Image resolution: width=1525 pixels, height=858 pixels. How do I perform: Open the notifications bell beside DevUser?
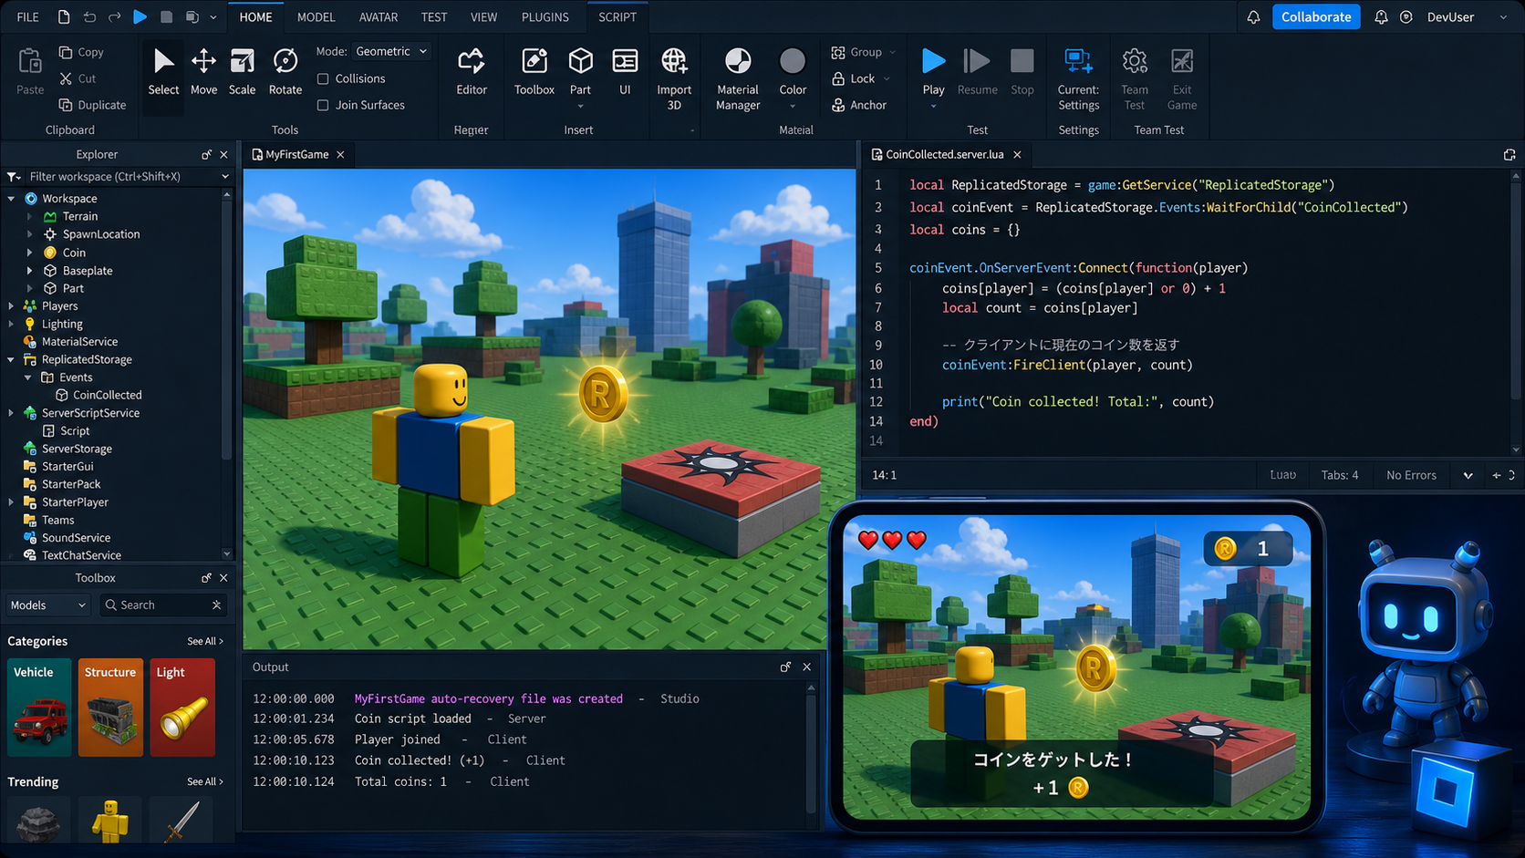click(1381, 17)
